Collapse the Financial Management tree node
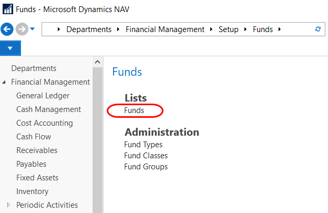 point(5,83)
